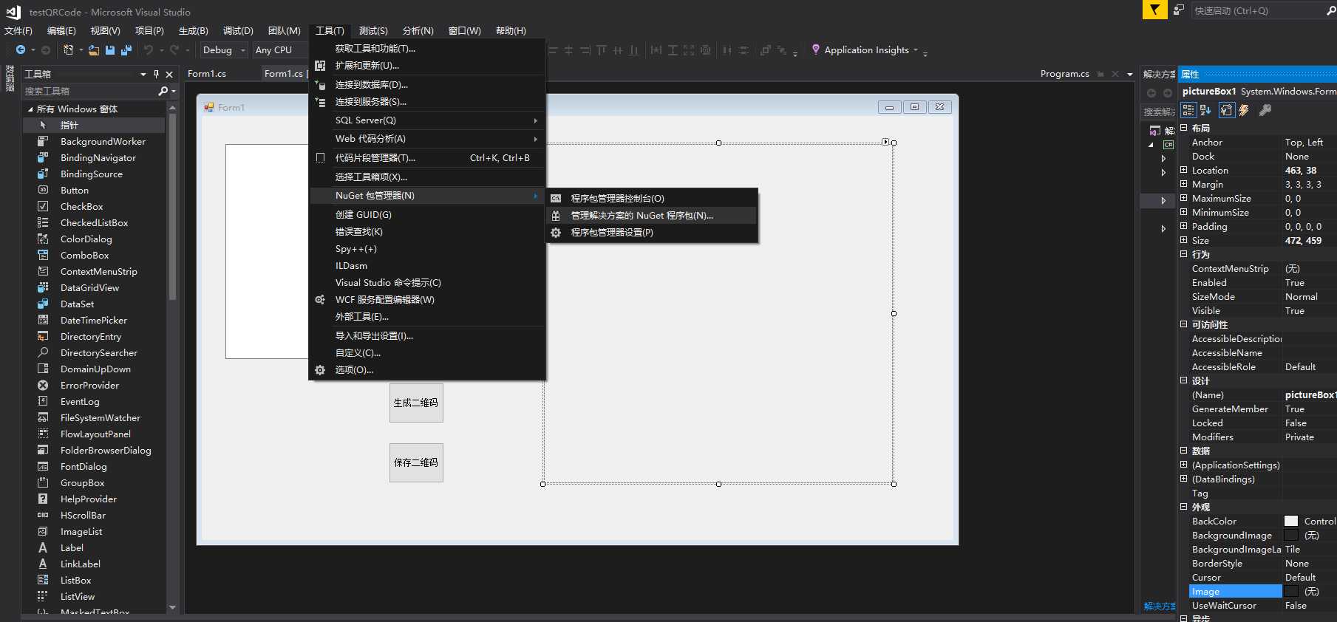The height and width of the screenshot is (622, 1337).
Task: Pin the toolbox panel with pushpin icon
Action: pyautogui.click(x=156, y=74)
